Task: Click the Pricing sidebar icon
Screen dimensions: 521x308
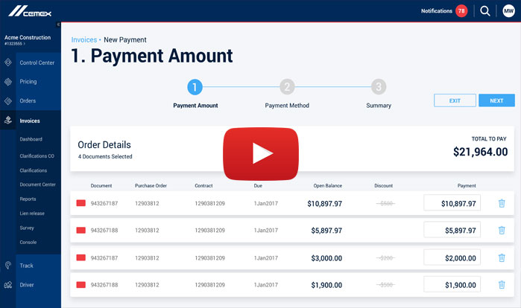Action: 8,82
